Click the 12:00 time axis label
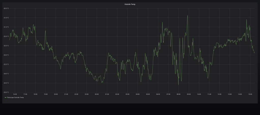260x115 pixels. (x=219, y=94)
